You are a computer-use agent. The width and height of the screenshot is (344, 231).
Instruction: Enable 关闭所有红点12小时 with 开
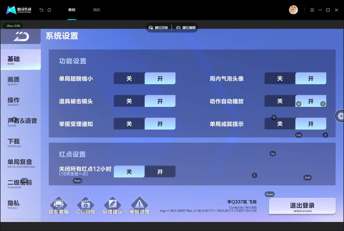[160, 172]
